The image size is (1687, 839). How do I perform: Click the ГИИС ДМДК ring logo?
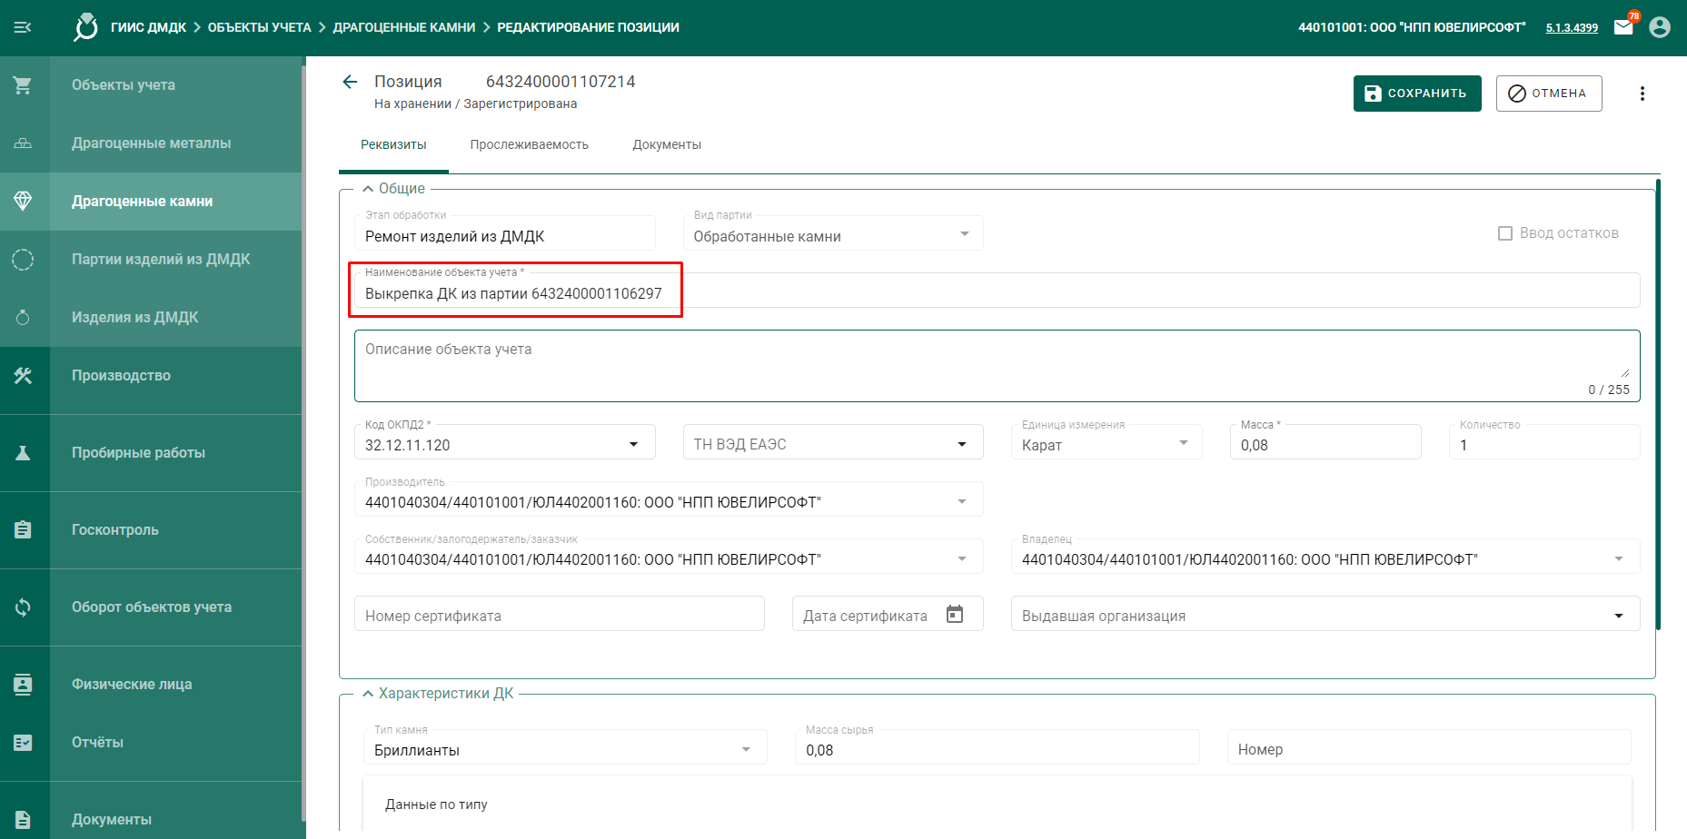click(x=85, y=27)
